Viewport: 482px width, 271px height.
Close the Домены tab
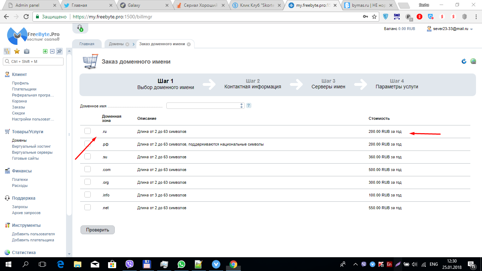[x=127, y=44]
